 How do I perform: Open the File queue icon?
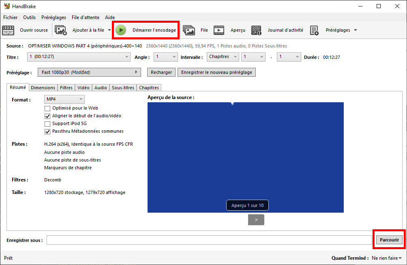[189, 30]
